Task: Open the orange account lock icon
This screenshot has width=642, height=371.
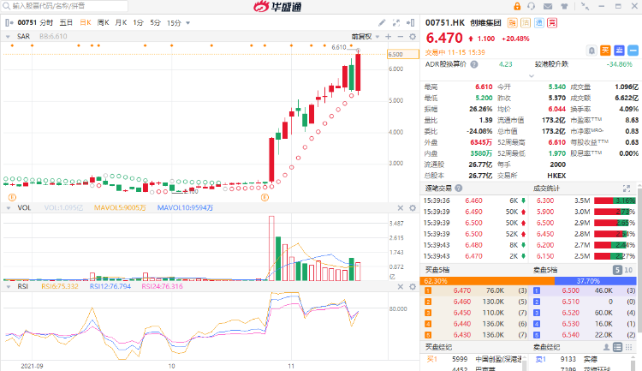Action: tap(517, 6)
